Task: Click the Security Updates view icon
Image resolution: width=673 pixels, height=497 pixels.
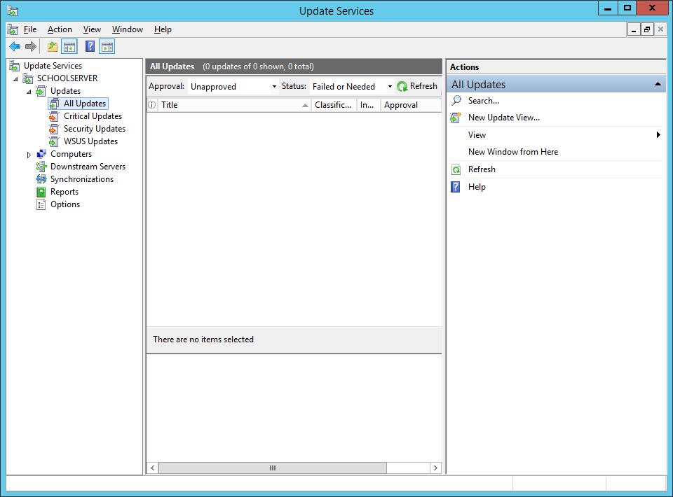Action: 54,129
